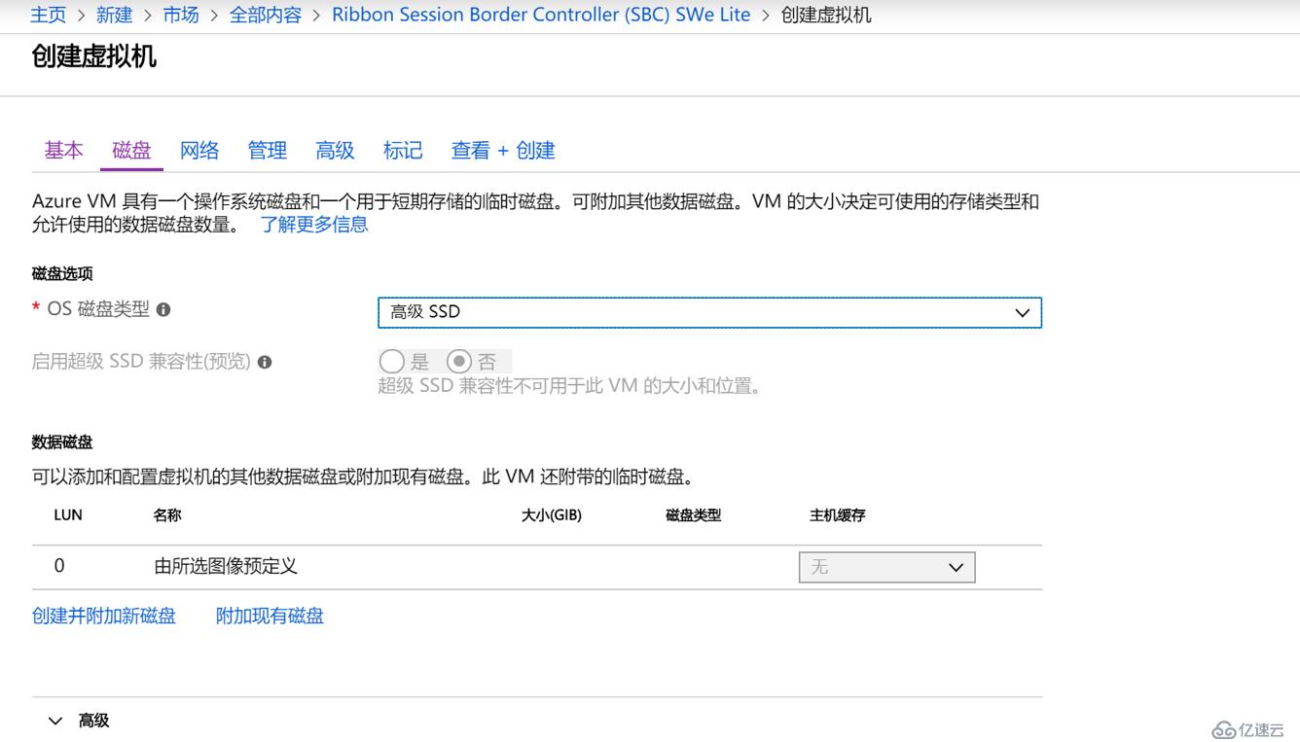Click the 名称 column header
Image resolution: width=1300 pixels, height=742 pixels.
pos(167,515)
